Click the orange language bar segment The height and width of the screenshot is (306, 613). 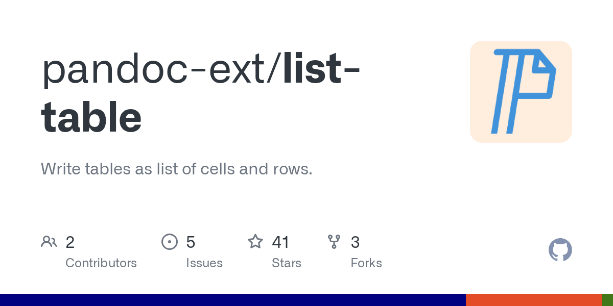click(533, 300)
